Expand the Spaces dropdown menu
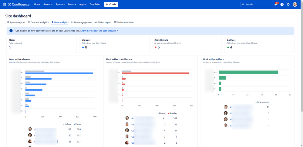Viewport: 303px width, 147px height. 60,5
